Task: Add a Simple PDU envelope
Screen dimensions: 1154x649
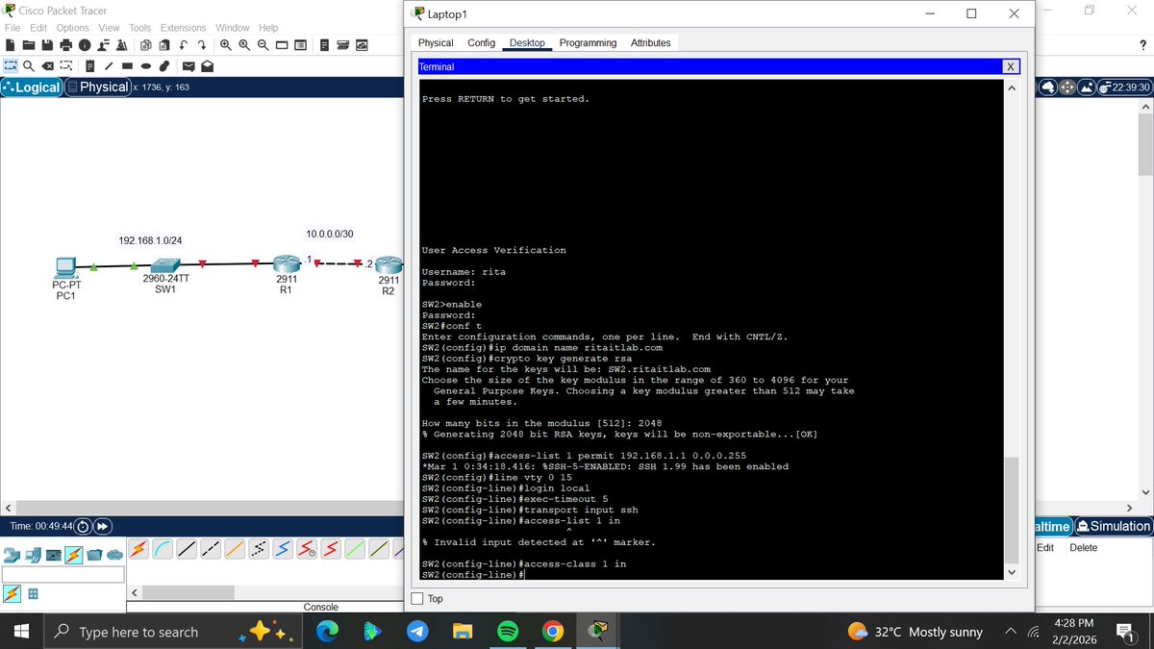Action: click(x=188, y=65)
